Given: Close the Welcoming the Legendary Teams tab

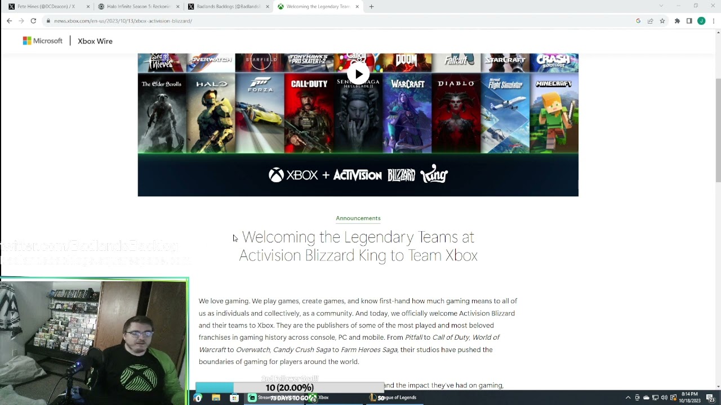Looking at the screenshot, I should pyautogui.click(x=357, y=7).
